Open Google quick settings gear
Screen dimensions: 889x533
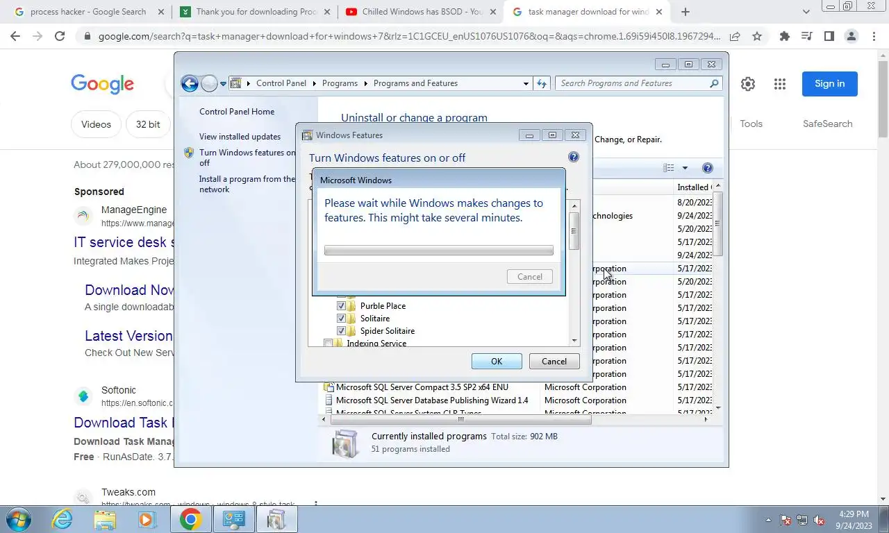(x=748, y=84)
